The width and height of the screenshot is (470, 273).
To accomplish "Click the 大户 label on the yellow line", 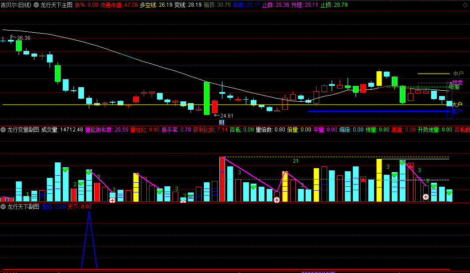I will coord(457,104).
